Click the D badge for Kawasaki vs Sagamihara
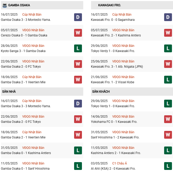 click(x=168, y=17)
